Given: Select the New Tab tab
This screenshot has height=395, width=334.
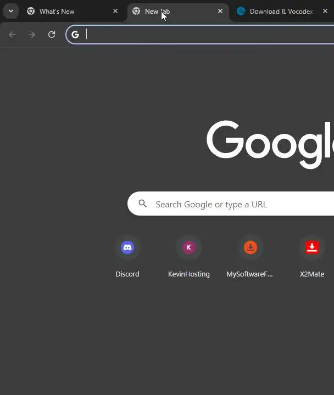Looking at the screenshot, I should tap(178, 12).
